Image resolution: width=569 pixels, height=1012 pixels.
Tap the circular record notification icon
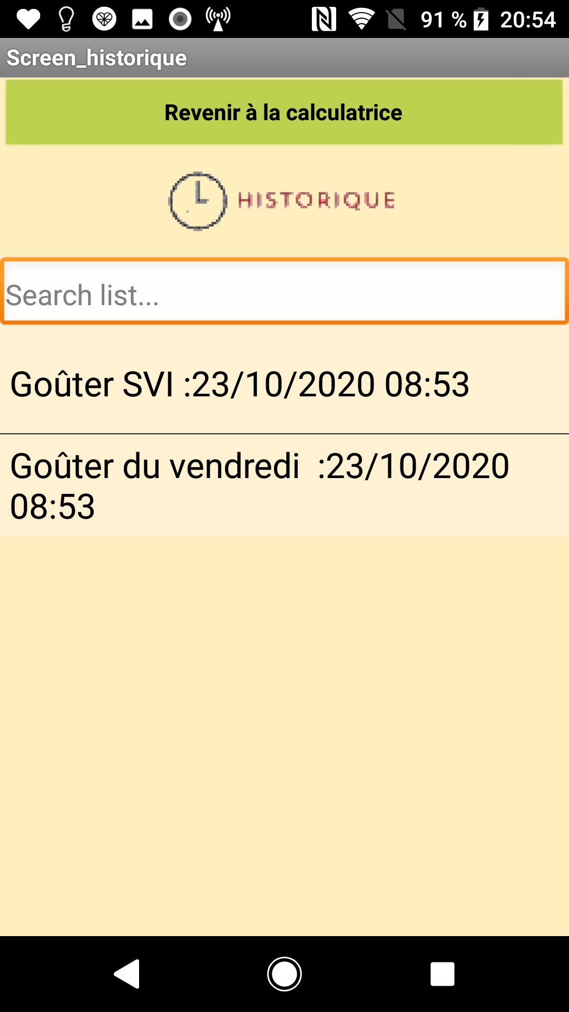(x=180, y=20)
